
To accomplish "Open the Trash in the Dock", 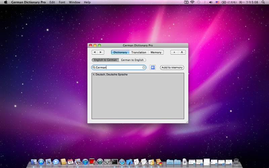I will tap(236, 162).
